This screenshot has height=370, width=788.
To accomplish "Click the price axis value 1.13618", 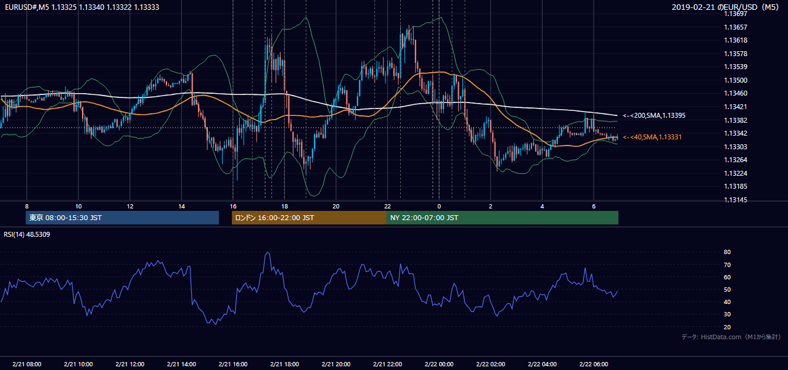I will click(x=735, y=40).
